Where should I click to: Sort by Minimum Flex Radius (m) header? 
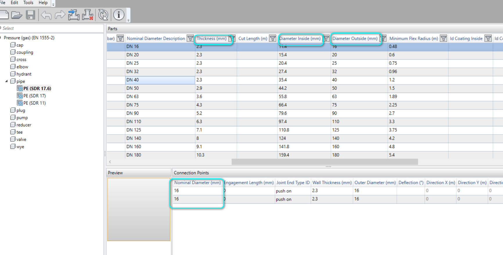[x=414, y=38]
